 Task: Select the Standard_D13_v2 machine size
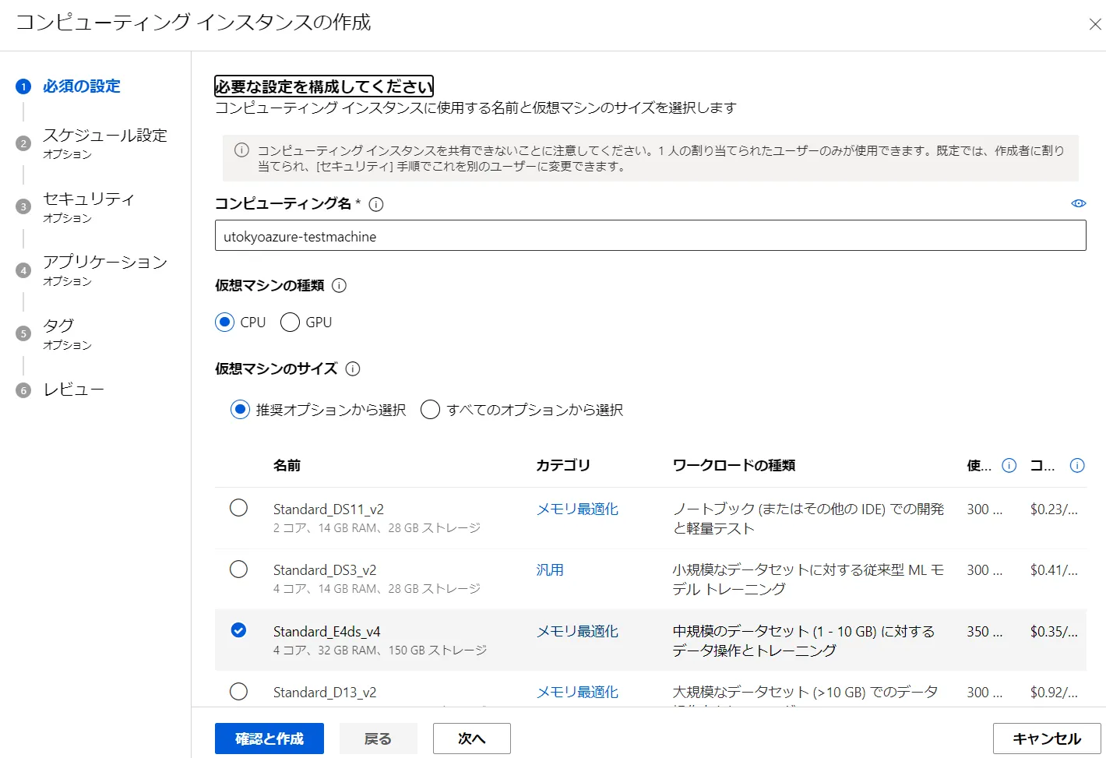pyautogui.click(x=239, y=692)
